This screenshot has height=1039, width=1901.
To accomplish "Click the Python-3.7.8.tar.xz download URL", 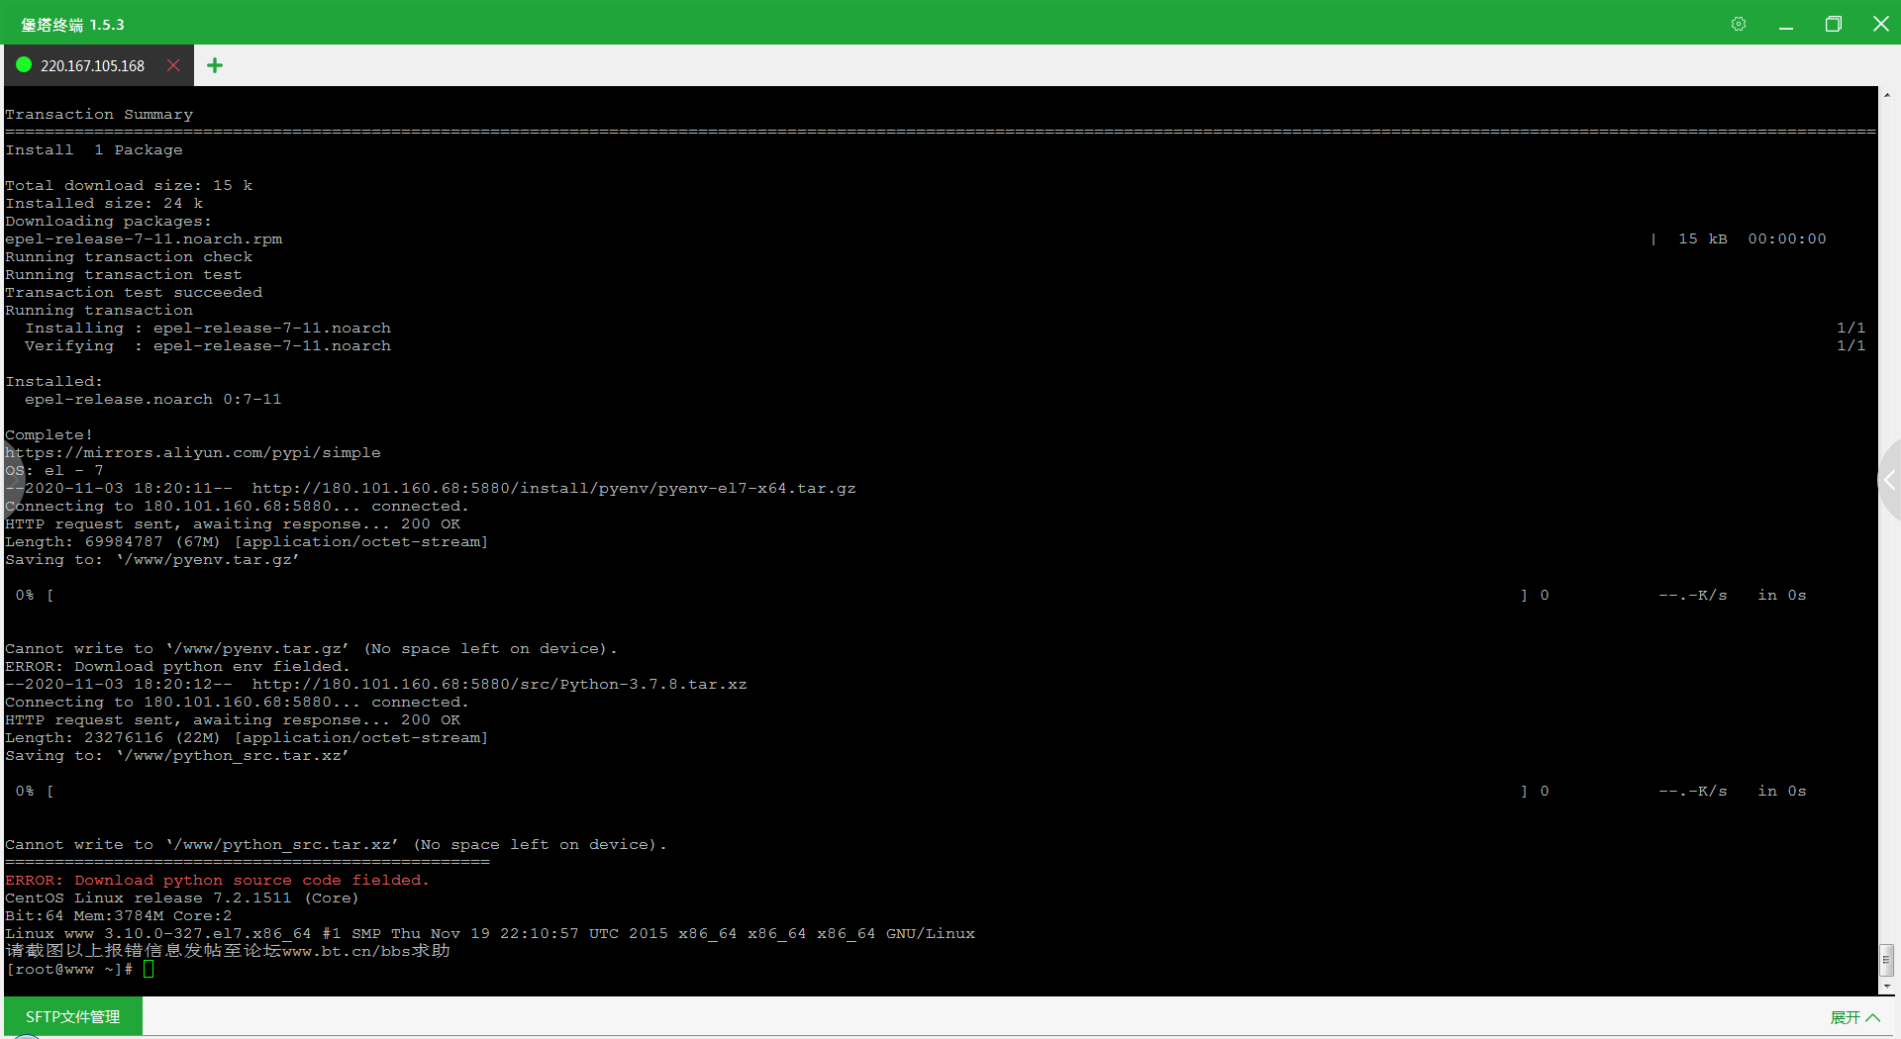I will (x=500, y=684).
